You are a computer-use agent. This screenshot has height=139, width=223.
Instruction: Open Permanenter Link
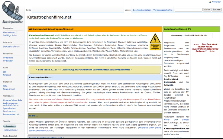(x=11, y=114)
